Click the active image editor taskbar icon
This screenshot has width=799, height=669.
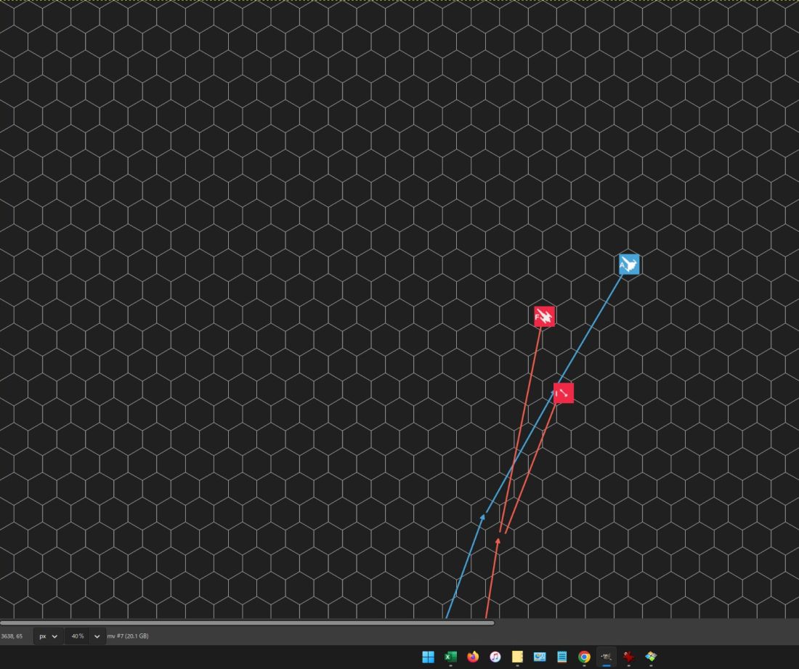point(607,657)
